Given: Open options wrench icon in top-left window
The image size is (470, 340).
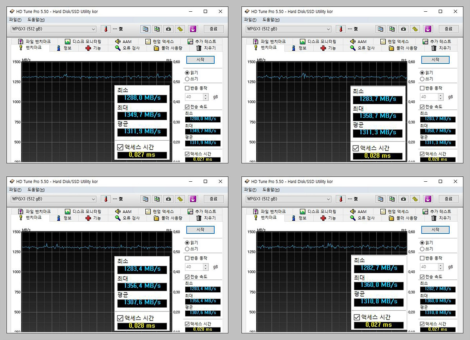Looking at the screenshot, I should tap(180, 29).
